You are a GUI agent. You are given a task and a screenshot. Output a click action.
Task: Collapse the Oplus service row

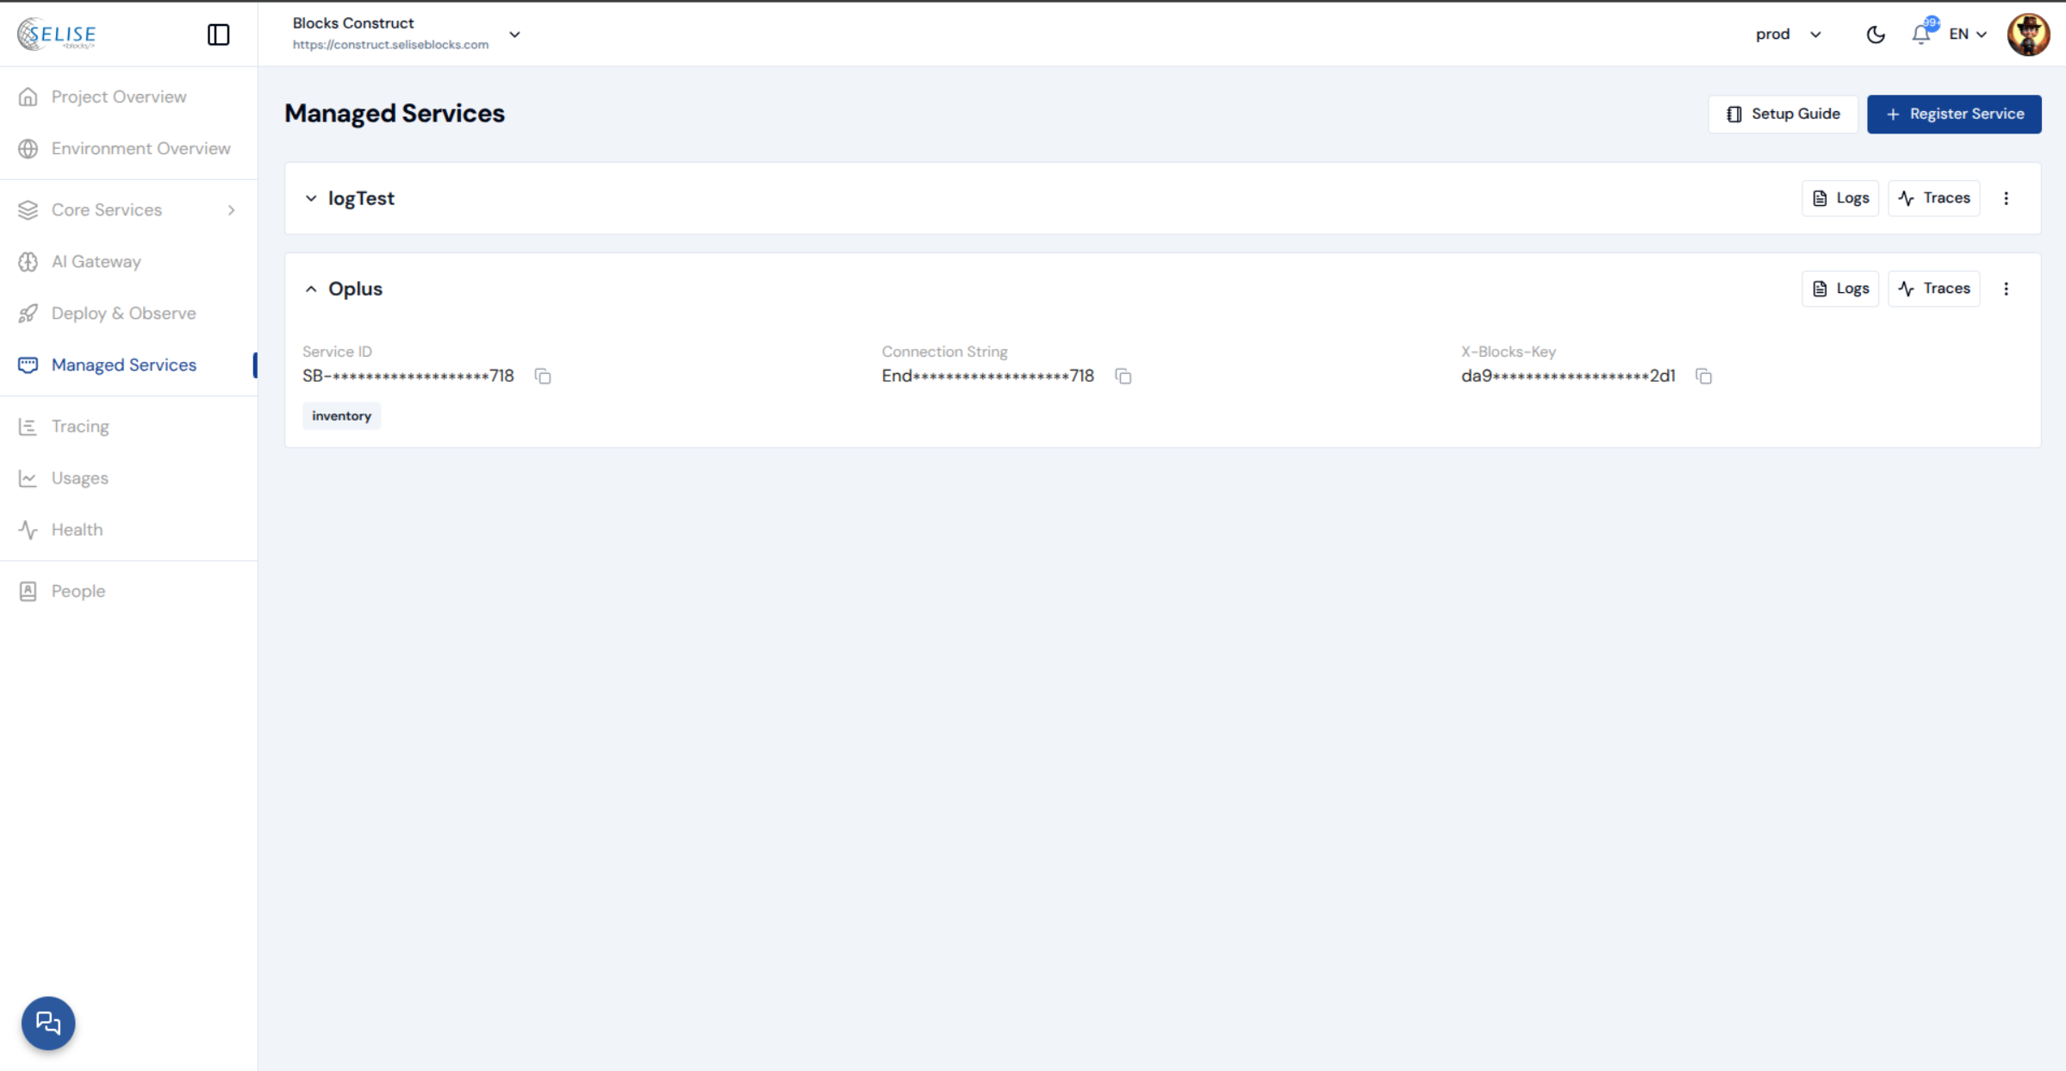(311, 289)
